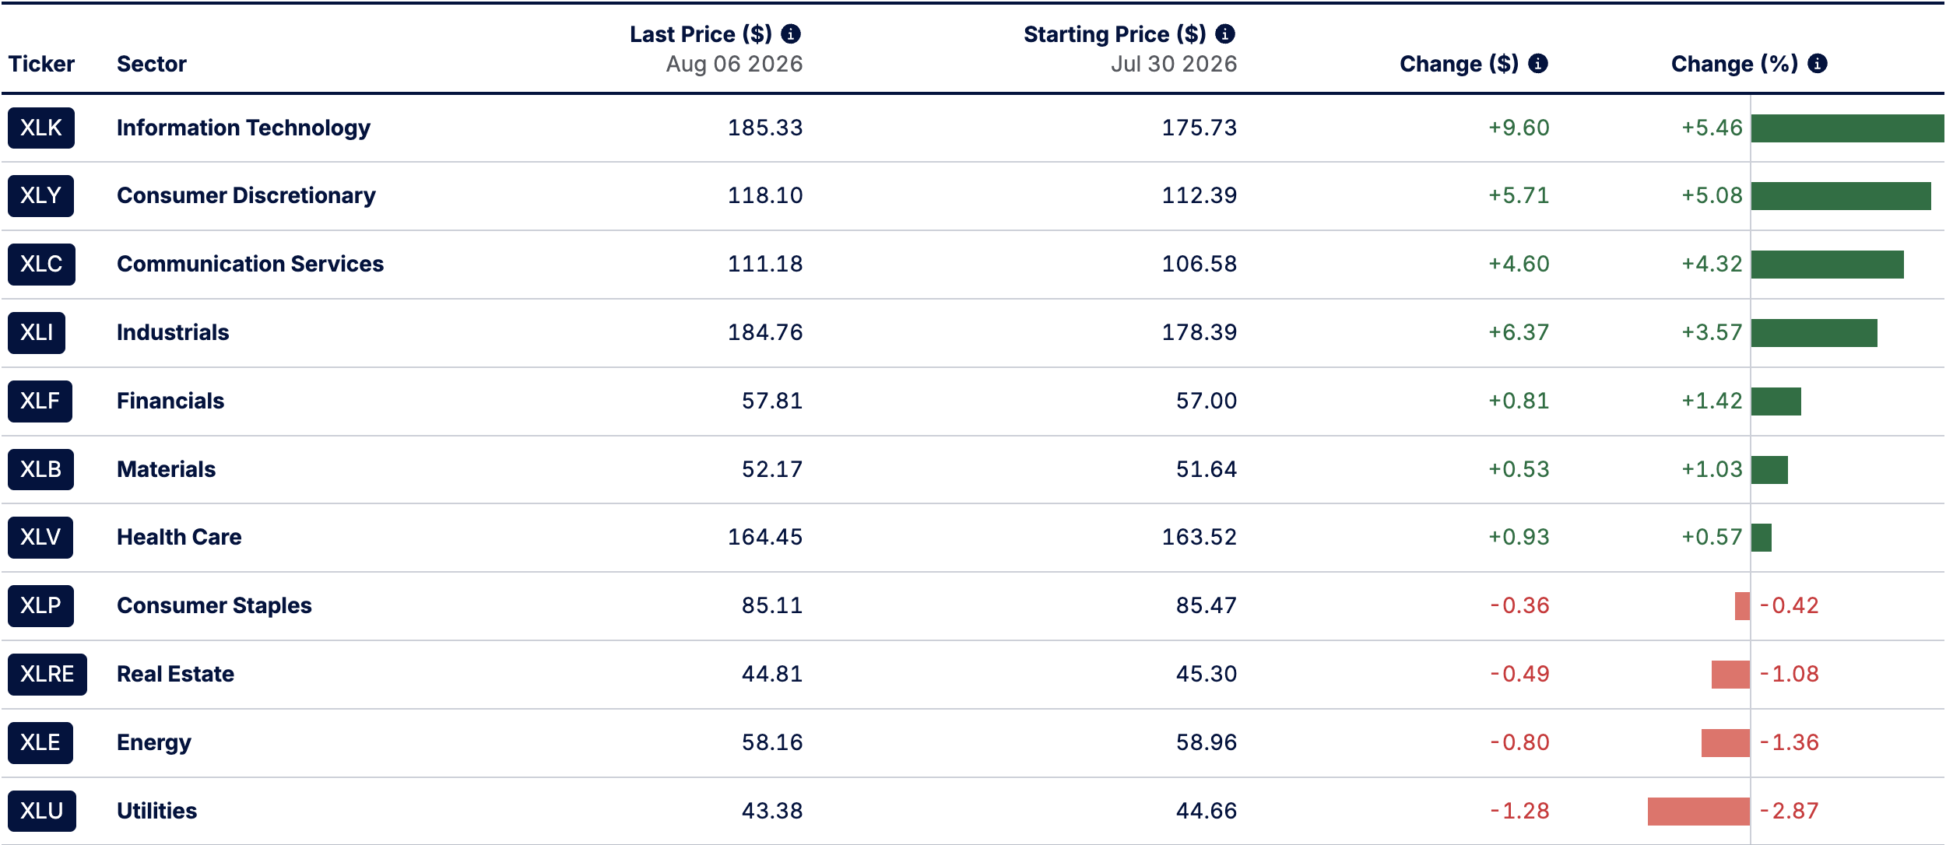This screenshot has height=845, width=1946.
Task: Sort by the Ticker column header
Action: coord(41,64)
